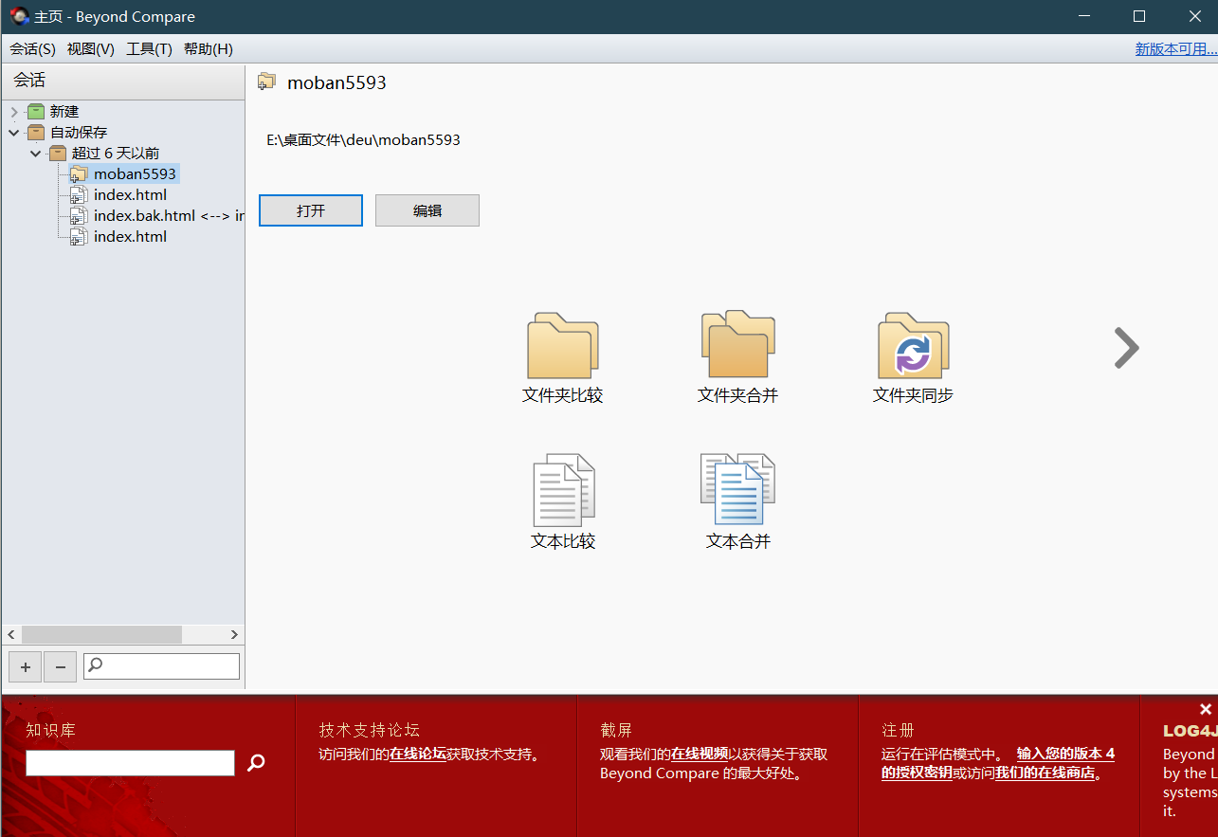Select the index.bak.html <--> session
The image size is (1218, 837).
click(x=169, y=216)
